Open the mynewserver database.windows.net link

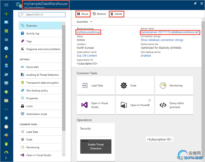[x=170, y=32]
